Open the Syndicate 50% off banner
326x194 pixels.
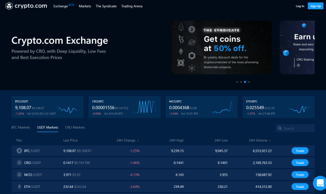(221, 47)
